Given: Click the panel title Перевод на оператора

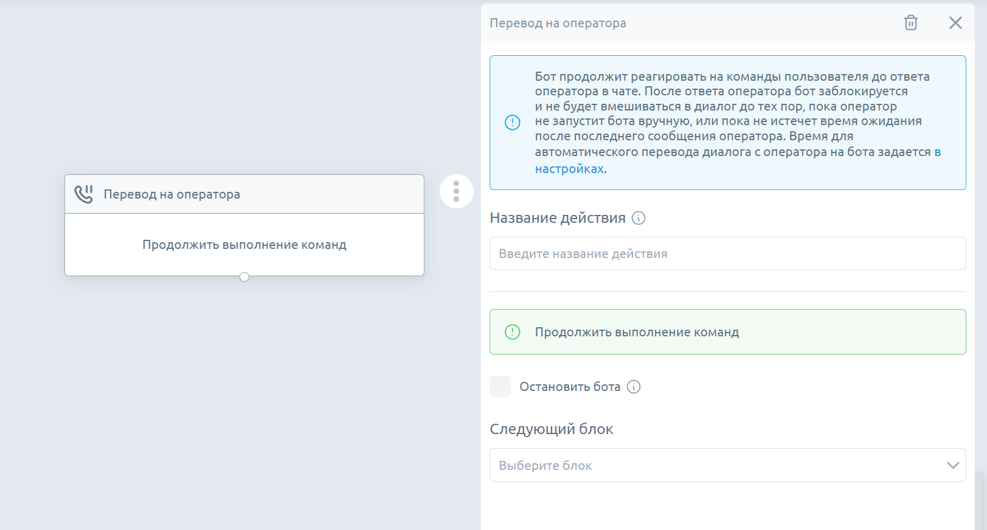Looking at the screenshot, I should click(x=558, y=23).
